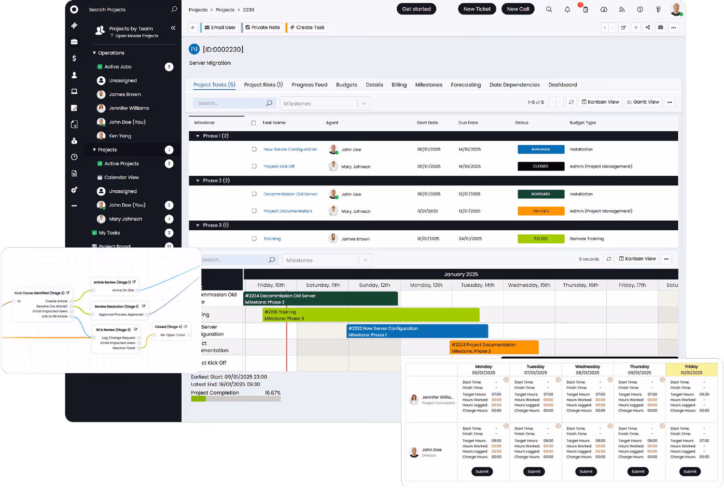
Task: Click the refresh icon next to Kanban View
Action: pyautogui.click(x=571, y=102)
